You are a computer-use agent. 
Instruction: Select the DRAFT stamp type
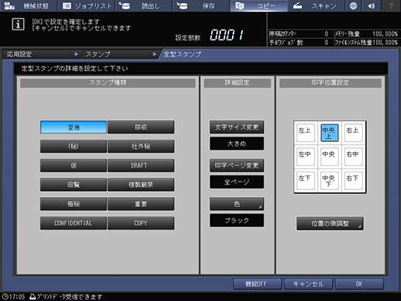point(141,165)
